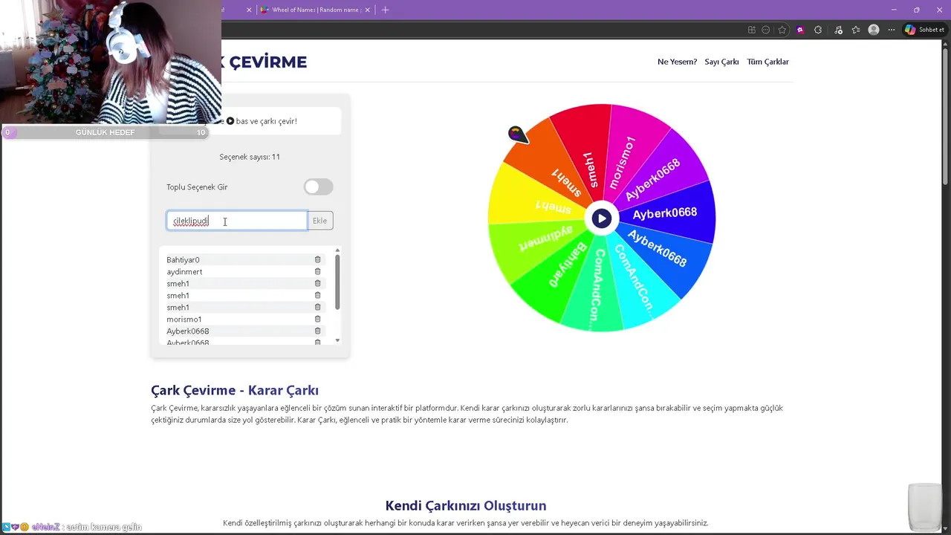
Task: Open the favorites list icon
Action: (856, 30)
